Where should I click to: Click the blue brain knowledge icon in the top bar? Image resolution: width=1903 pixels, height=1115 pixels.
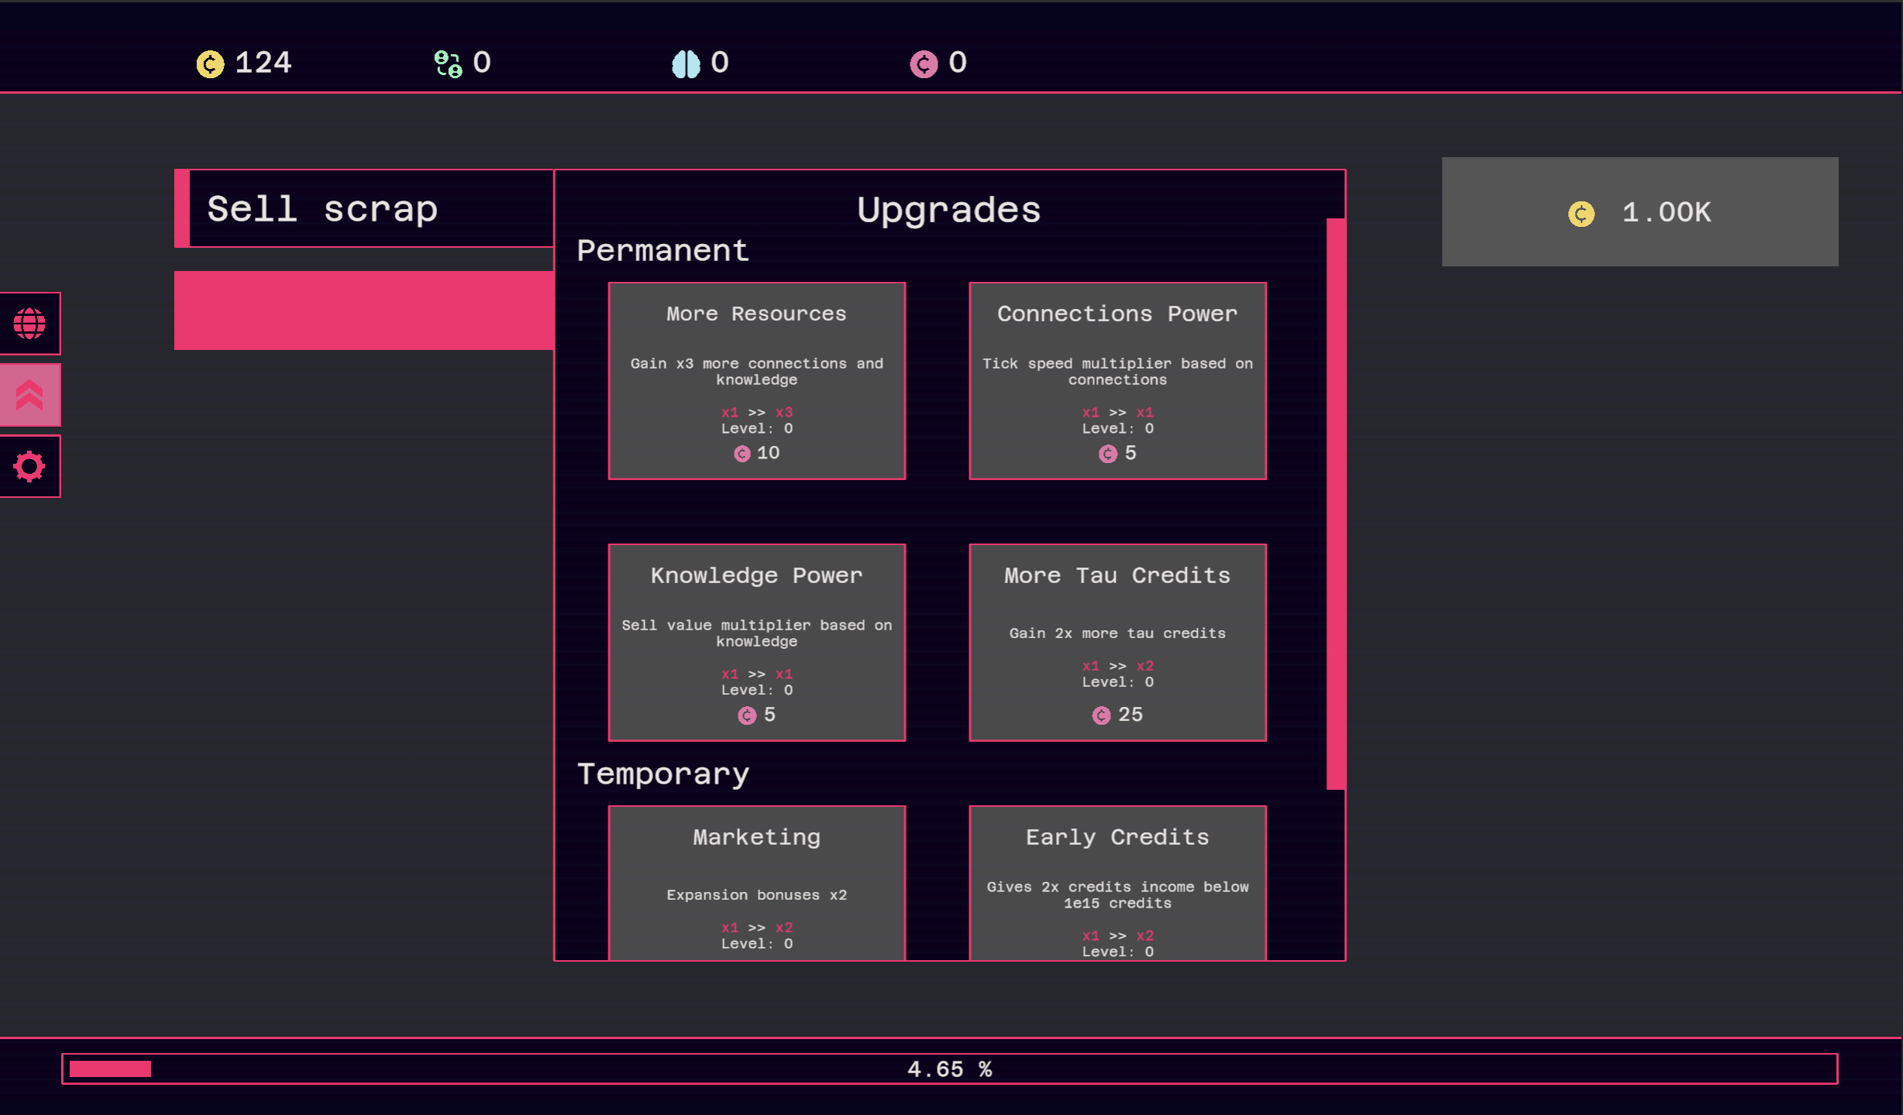point(686,63)
